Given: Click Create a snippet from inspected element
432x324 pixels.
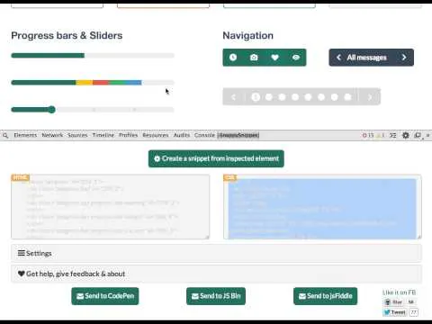Looking at the screenshot, I should point(216,158).
